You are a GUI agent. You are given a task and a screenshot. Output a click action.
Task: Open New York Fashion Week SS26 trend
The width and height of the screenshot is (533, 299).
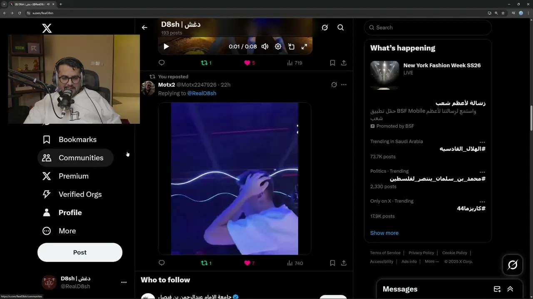(428, 75)
